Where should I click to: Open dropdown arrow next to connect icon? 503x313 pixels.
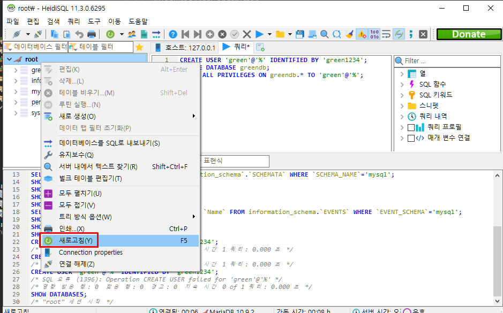click(28, 34)
